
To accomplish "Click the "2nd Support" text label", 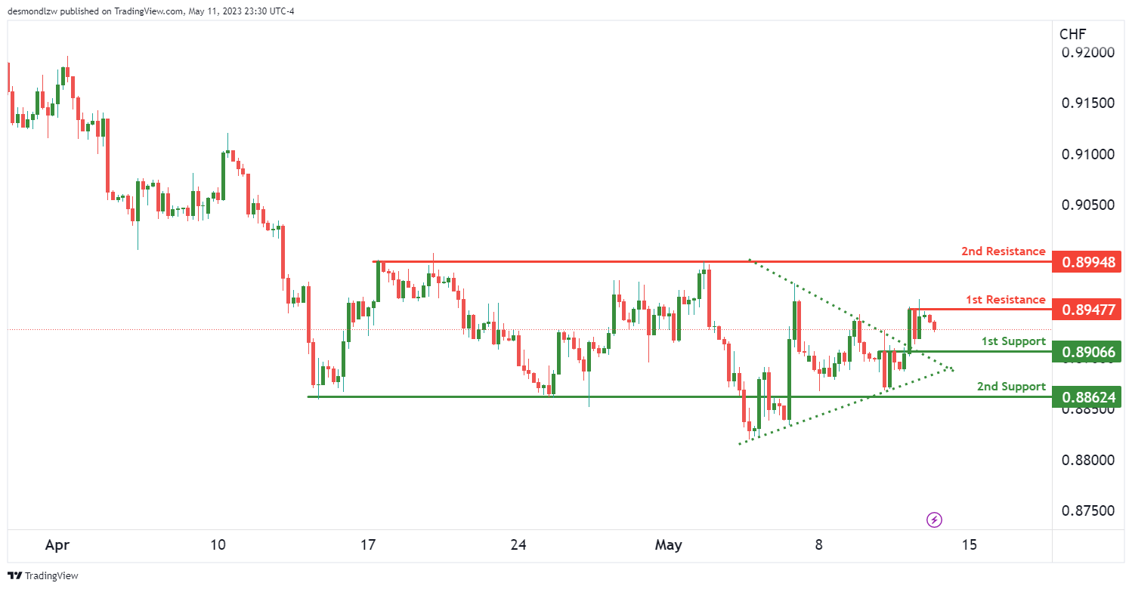I will pos(1011,387).
